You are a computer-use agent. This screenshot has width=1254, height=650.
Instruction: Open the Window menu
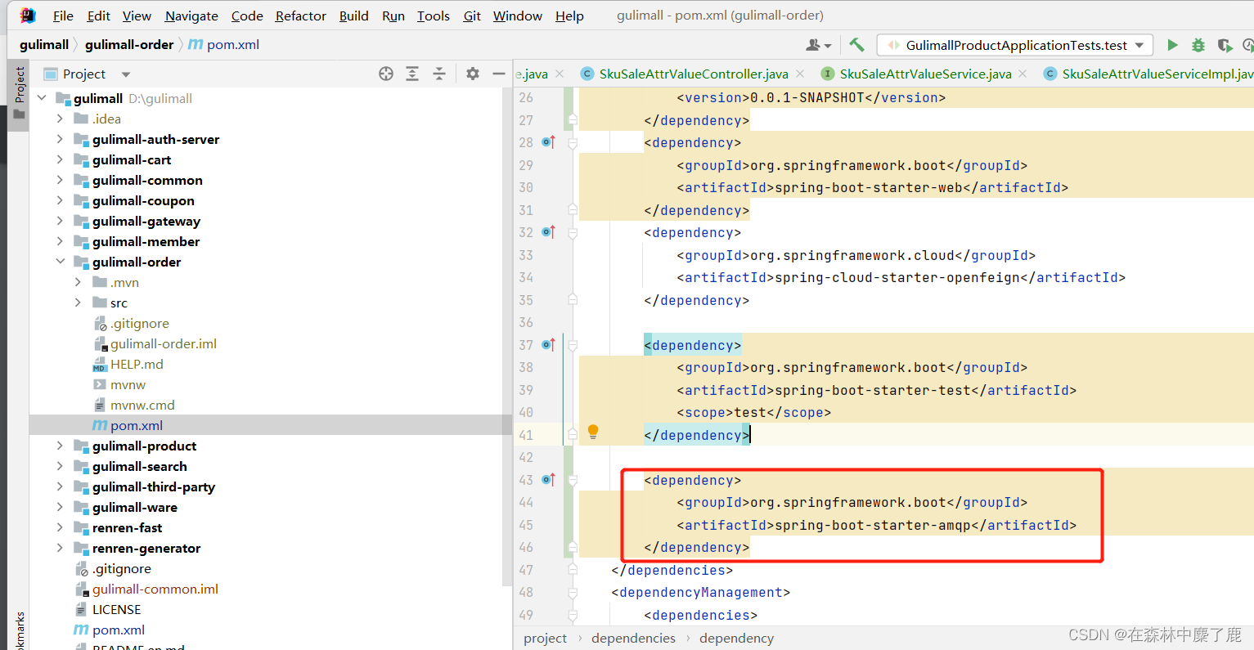pyautogui.click(x=517, y=16)
